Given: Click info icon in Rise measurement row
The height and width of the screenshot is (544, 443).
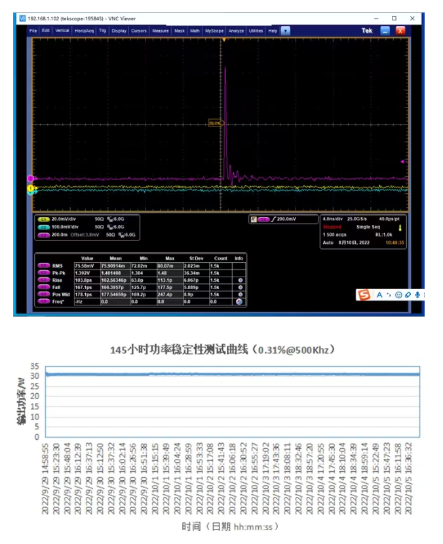Looking at the screenshot, I should pos(240,280).
